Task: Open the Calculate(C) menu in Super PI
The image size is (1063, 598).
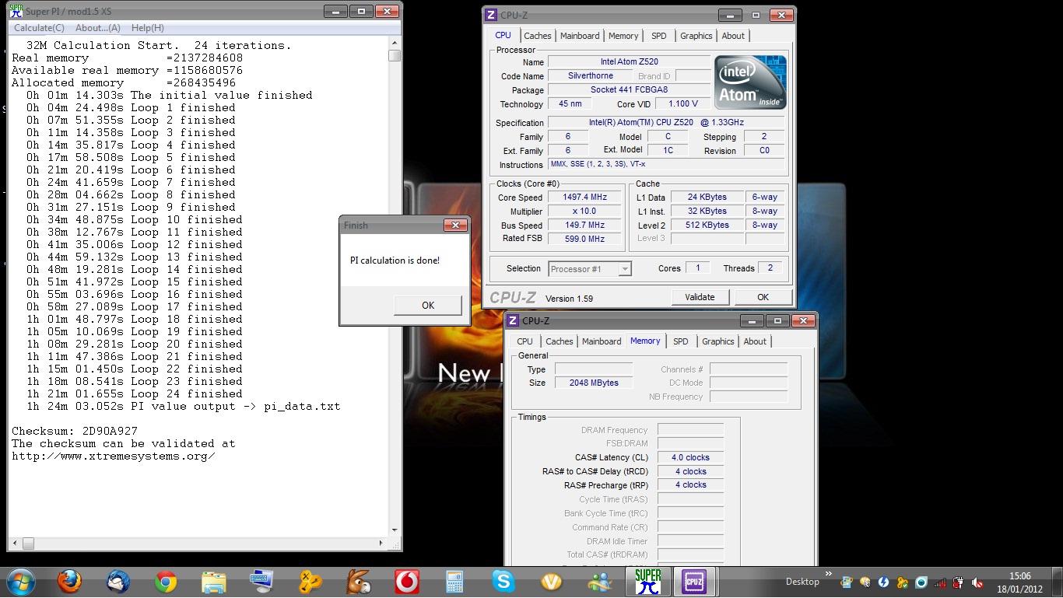Action: point(39,28)
